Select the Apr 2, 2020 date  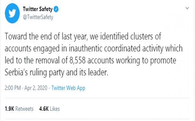pyautogui.click(x=36, y=88)
